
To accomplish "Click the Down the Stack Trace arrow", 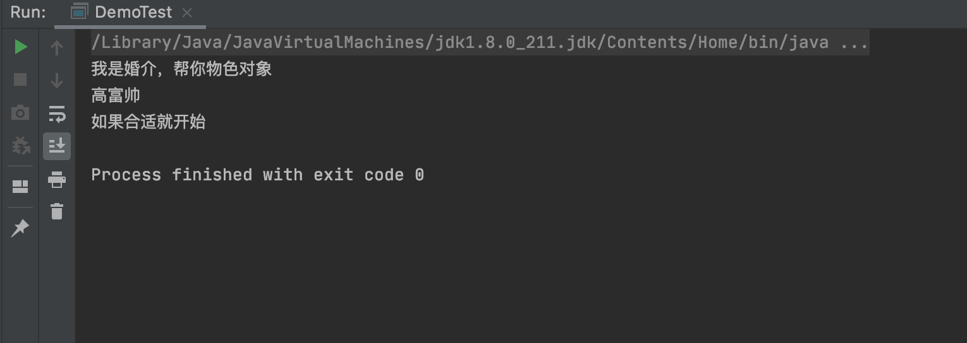I will point(57,80).
